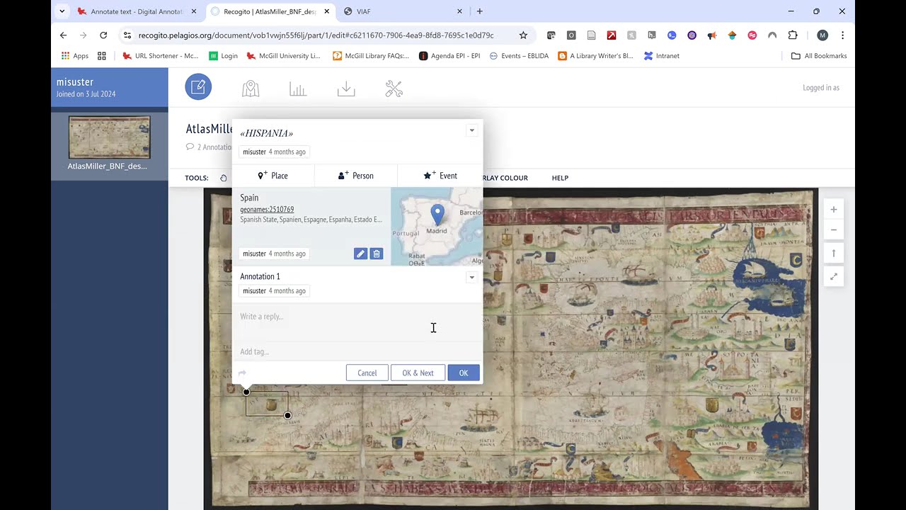Click the OK & Next button
This screenshot has height=510, width=906.
(x=418, y=373)
